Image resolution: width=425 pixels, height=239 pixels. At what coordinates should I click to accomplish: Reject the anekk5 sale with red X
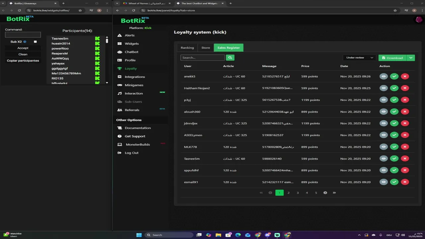click(x=405, y=76)
